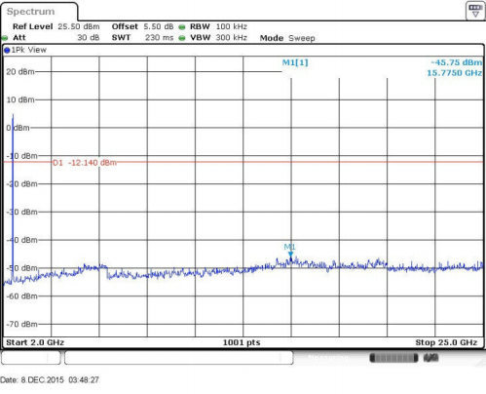
Task: Click the D1 -12.140 dBm display line label
Action: point(85,163)
